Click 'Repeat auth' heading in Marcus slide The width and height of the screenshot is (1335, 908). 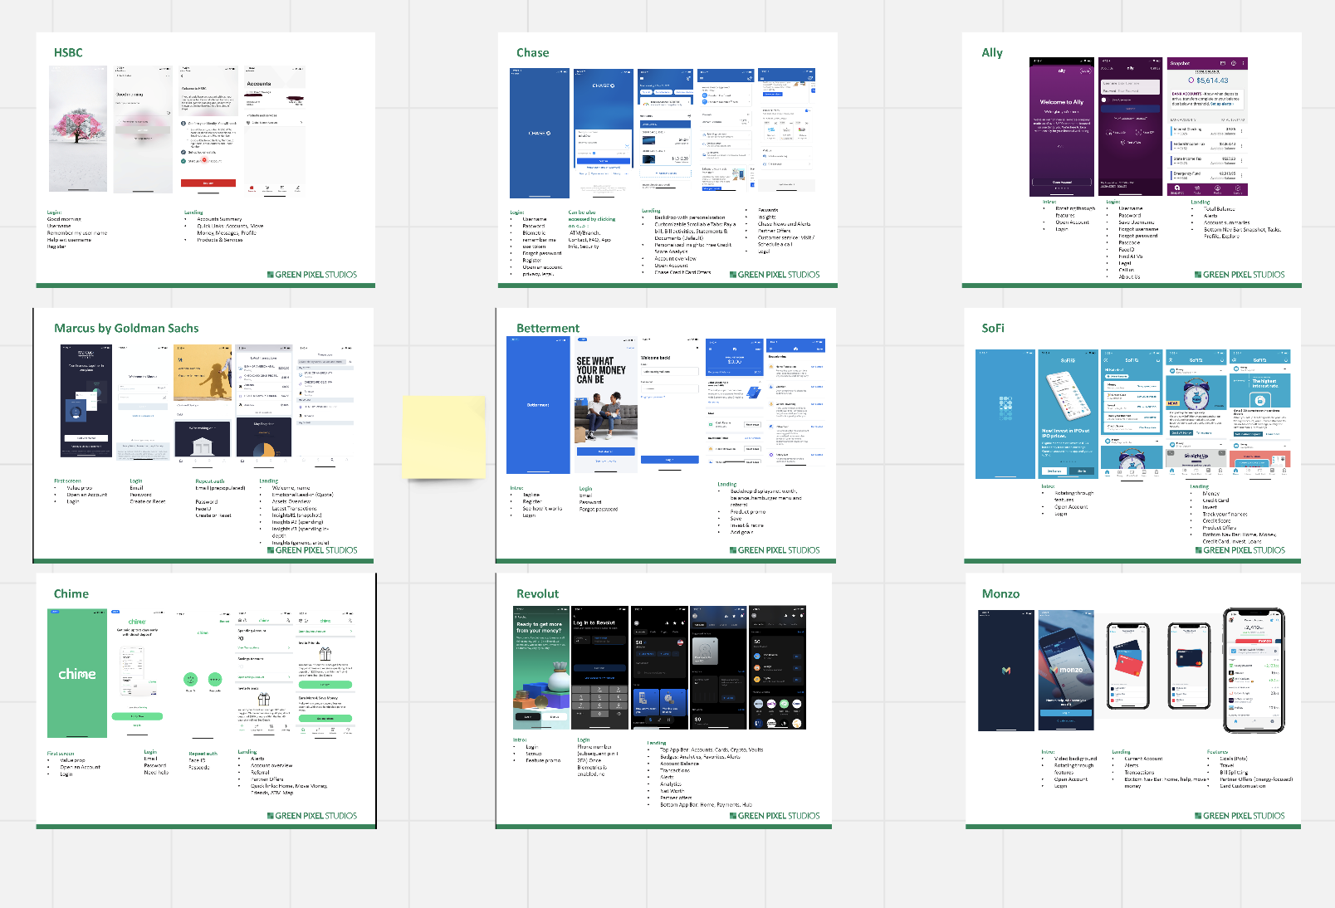(x=210, y=481)
